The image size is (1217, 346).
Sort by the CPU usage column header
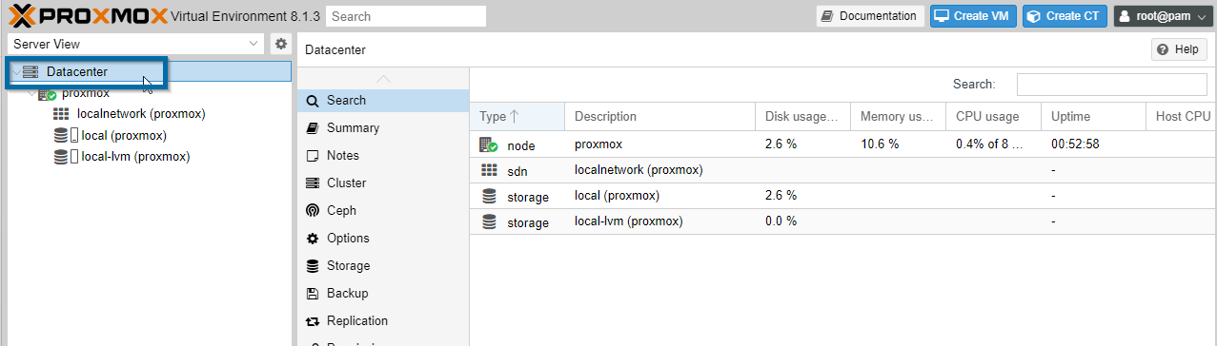pos(993,116)
